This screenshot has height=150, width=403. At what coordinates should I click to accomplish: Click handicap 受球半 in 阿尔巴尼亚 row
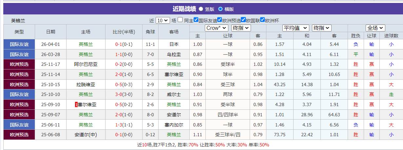(228, 65)
